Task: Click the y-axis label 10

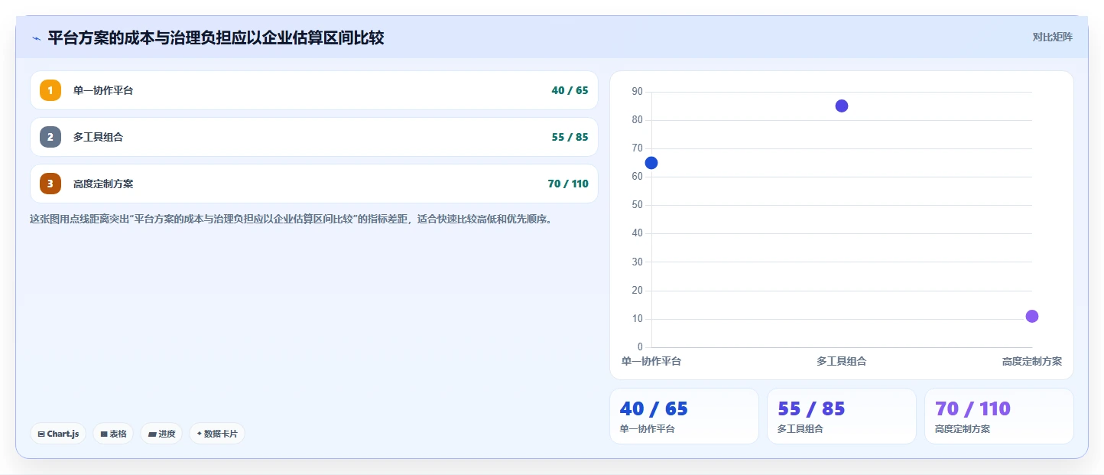Action: coord(638,319)
